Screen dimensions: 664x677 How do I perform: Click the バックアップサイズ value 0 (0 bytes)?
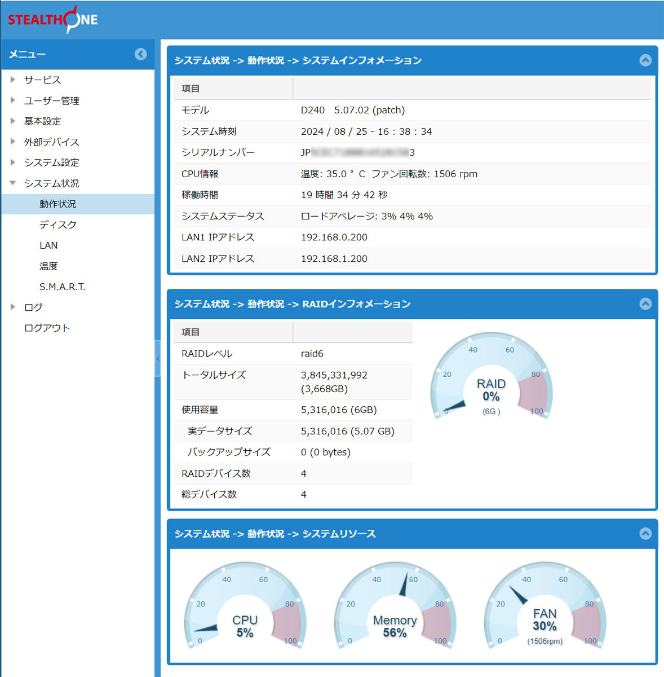[326, 452]
